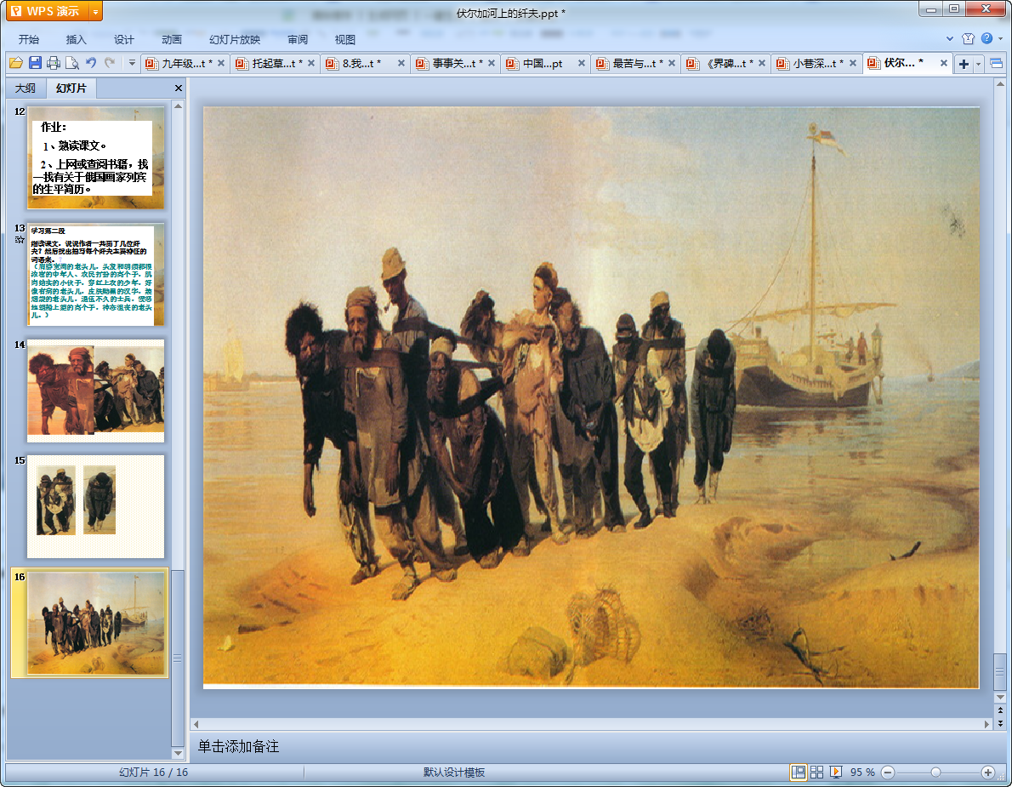Go to next slide double-arrow button
Screen dimensions: 1012x787
tap(1000, 723)
